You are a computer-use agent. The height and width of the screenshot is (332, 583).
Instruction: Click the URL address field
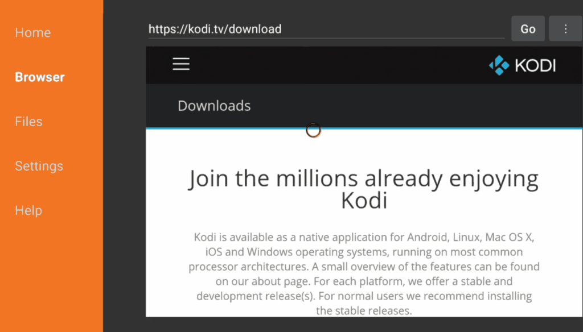click(326, 29)
